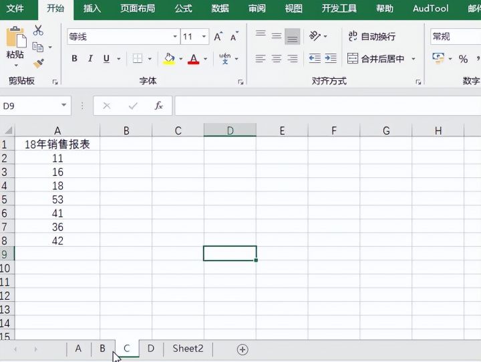Click the Insert Function fx icon
Screen dimensions: 481x362
point(158,106)
